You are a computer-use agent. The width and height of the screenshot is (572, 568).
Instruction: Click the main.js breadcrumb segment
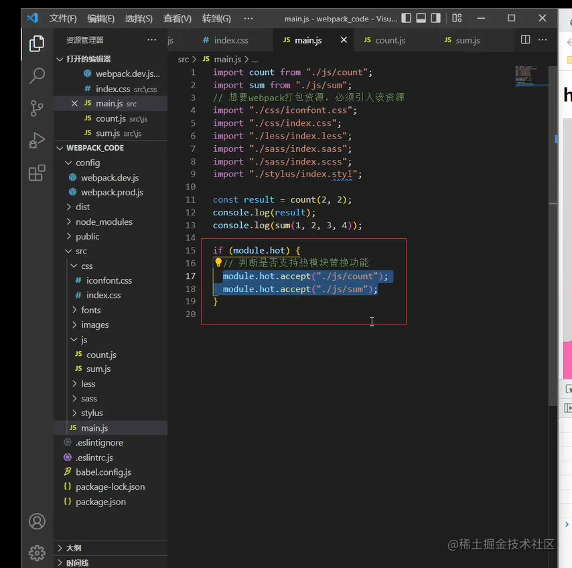point(222,60)
